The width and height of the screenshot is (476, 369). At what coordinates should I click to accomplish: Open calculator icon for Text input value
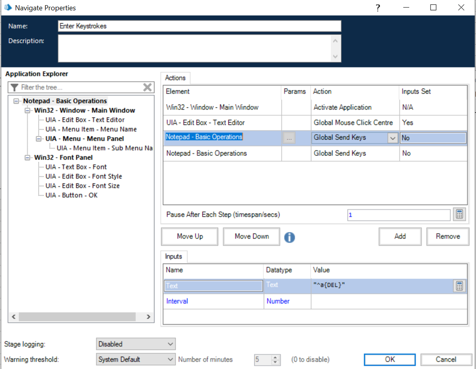[x=459, y=286]
